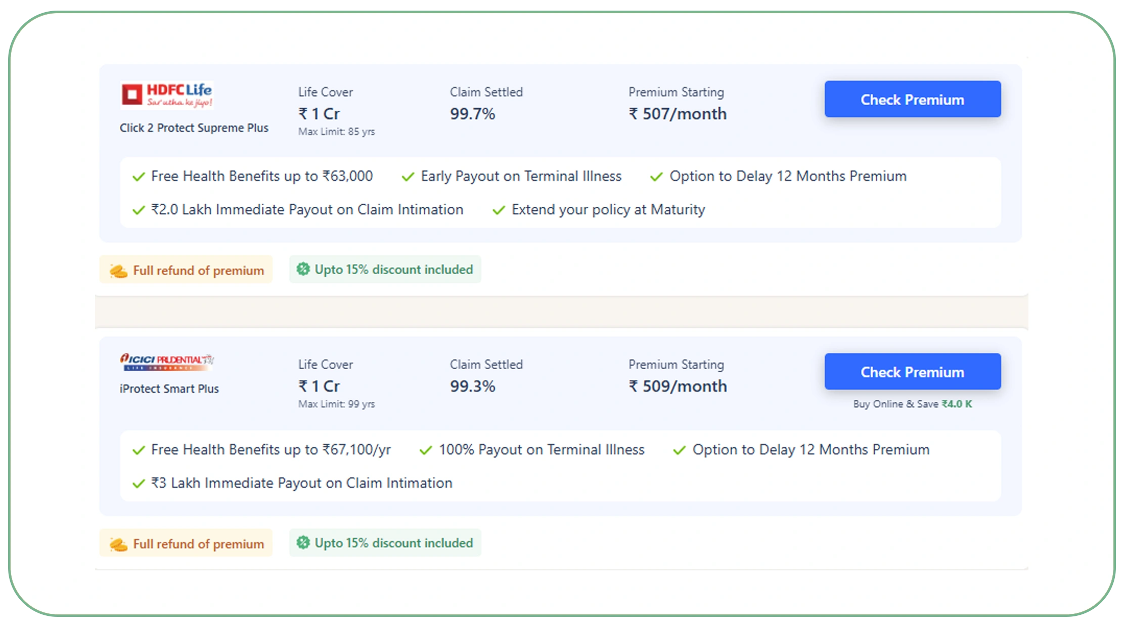Screen dimensions: 1124x627
Task: Select Upto 15% discount included tag under HDFC plan
Action: (x=385, y=269)
